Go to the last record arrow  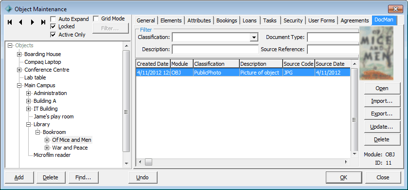43,22
